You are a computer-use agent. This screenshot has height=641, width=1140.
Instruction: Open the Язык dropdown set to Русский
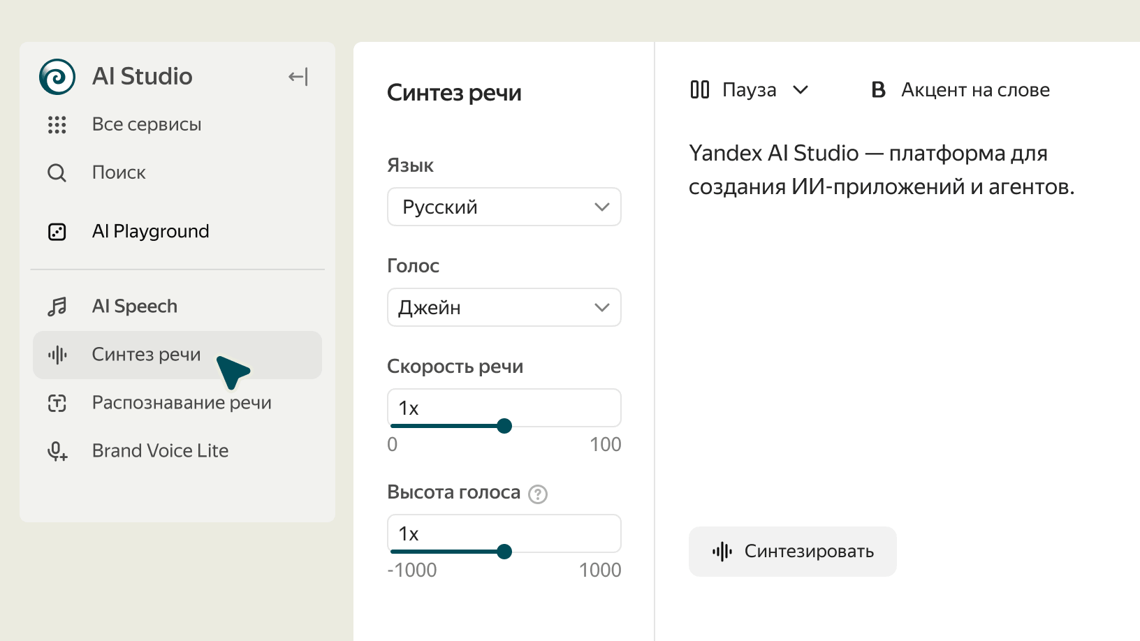[504, 207]
